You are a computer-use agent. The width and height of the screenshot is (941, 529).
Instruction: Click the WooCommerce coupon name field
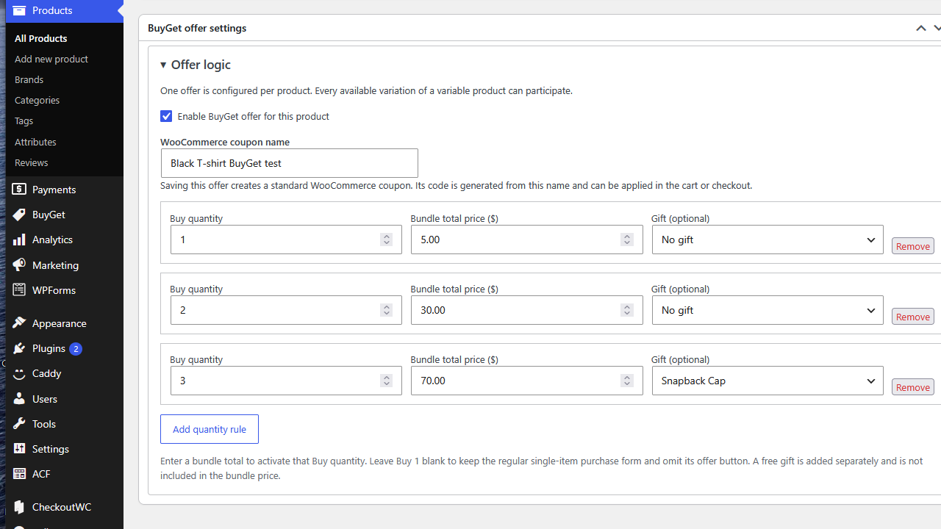(290, 163)
